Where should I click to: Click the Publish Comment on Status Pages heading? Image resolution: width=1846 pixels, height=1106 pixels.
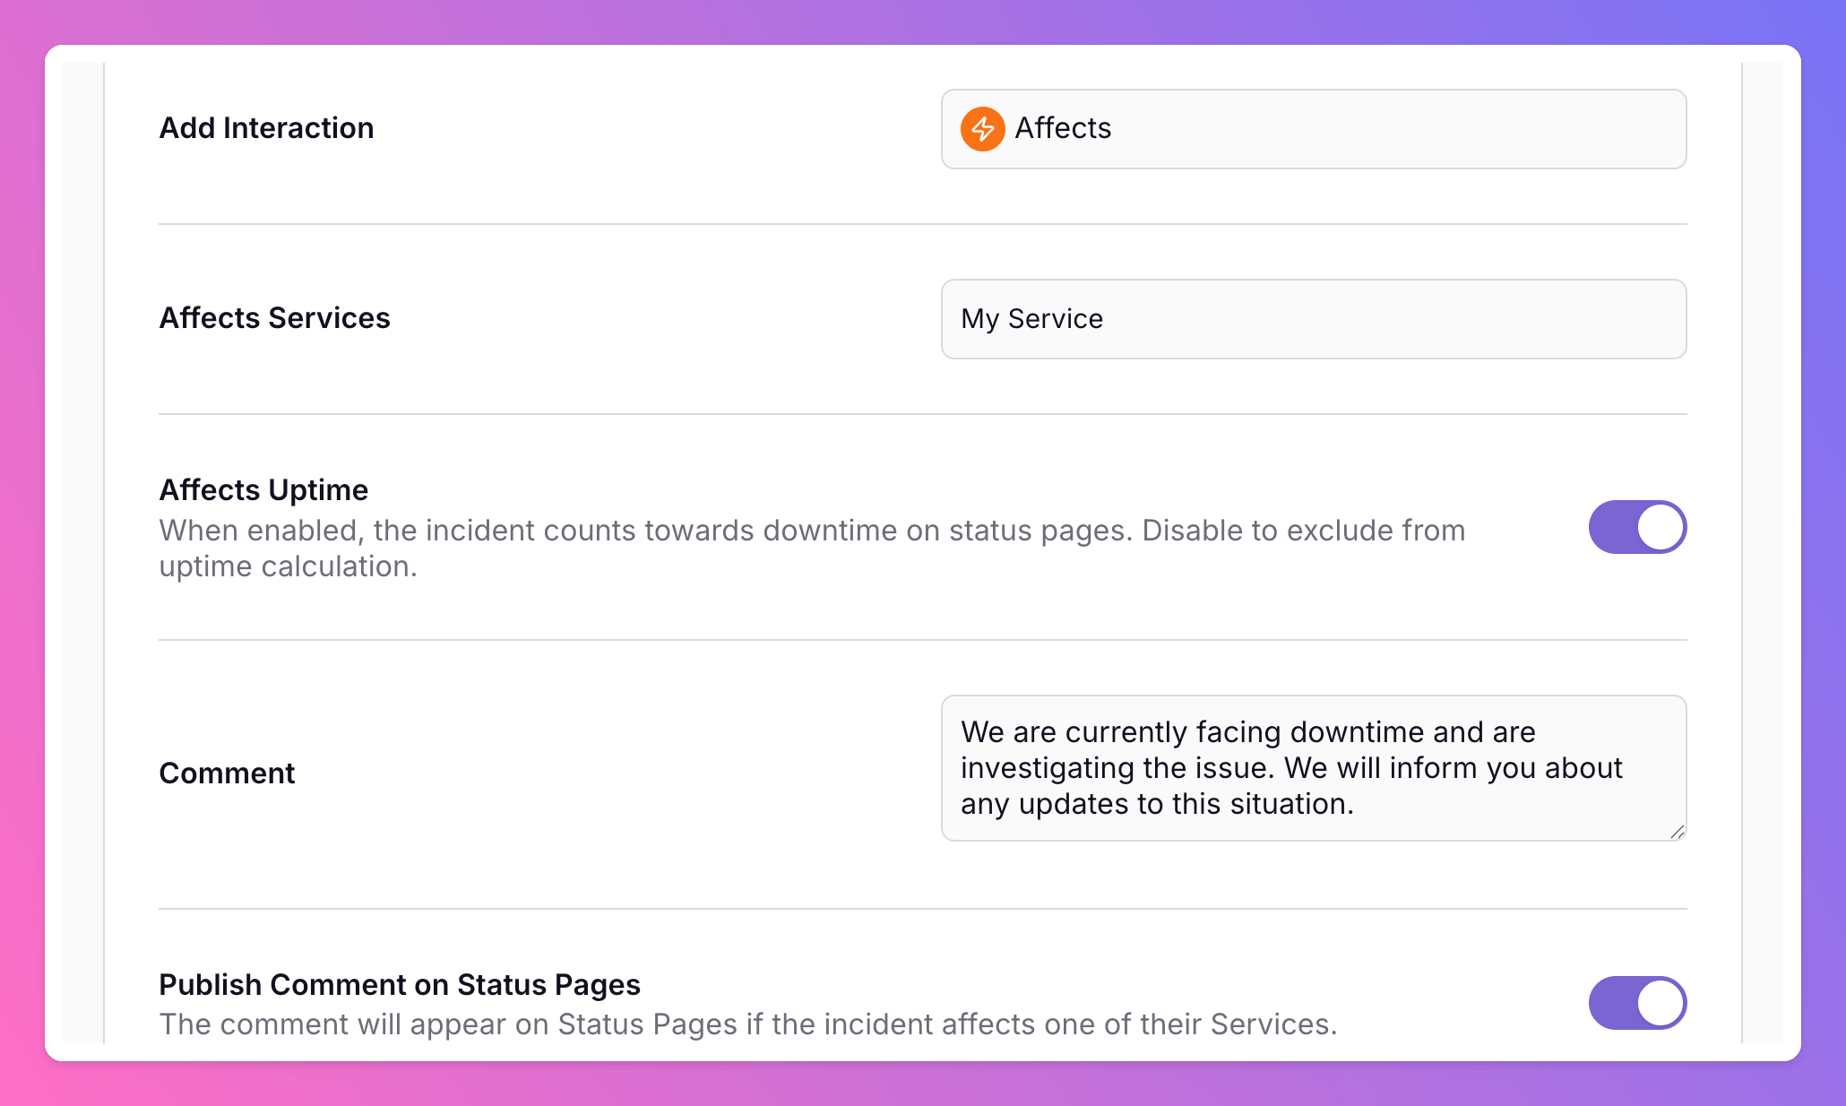pos(400,984)
